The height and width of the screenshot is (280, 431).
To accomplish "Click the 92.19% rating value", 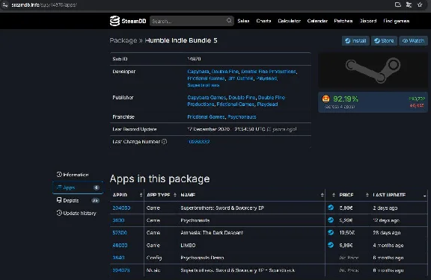I will [346, 99].
